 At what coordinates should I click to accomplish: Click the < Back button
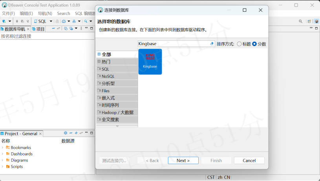pyautogui.click(x=152, y=161)
